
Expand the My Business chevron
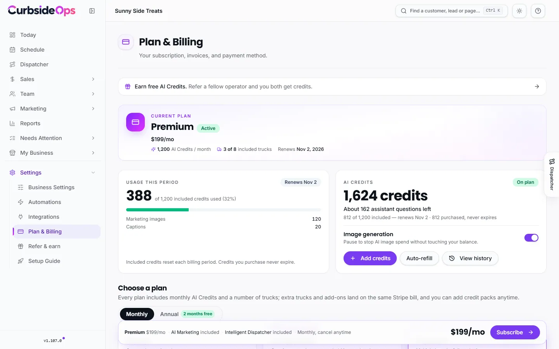[x=93, y=153]
